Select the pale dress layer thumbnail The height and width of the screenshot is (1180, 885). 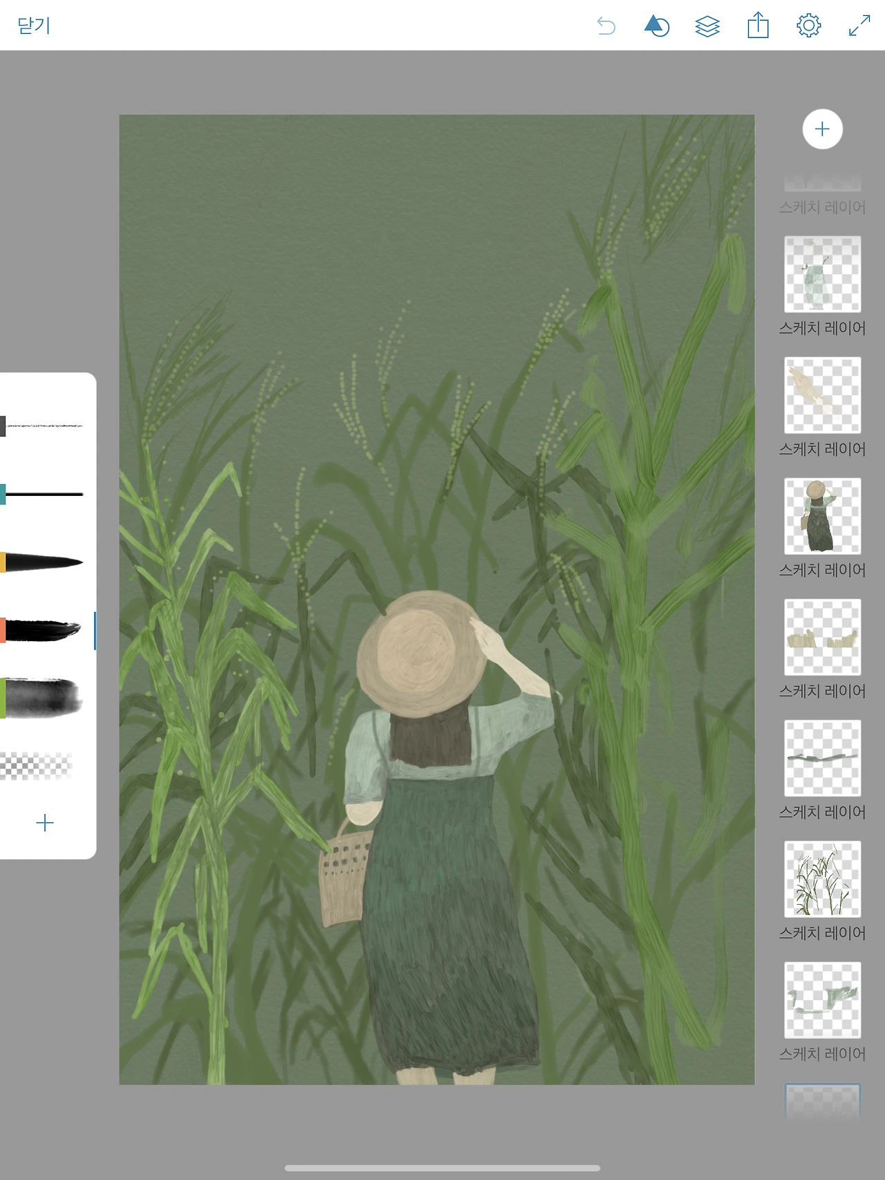coord(822,274)
